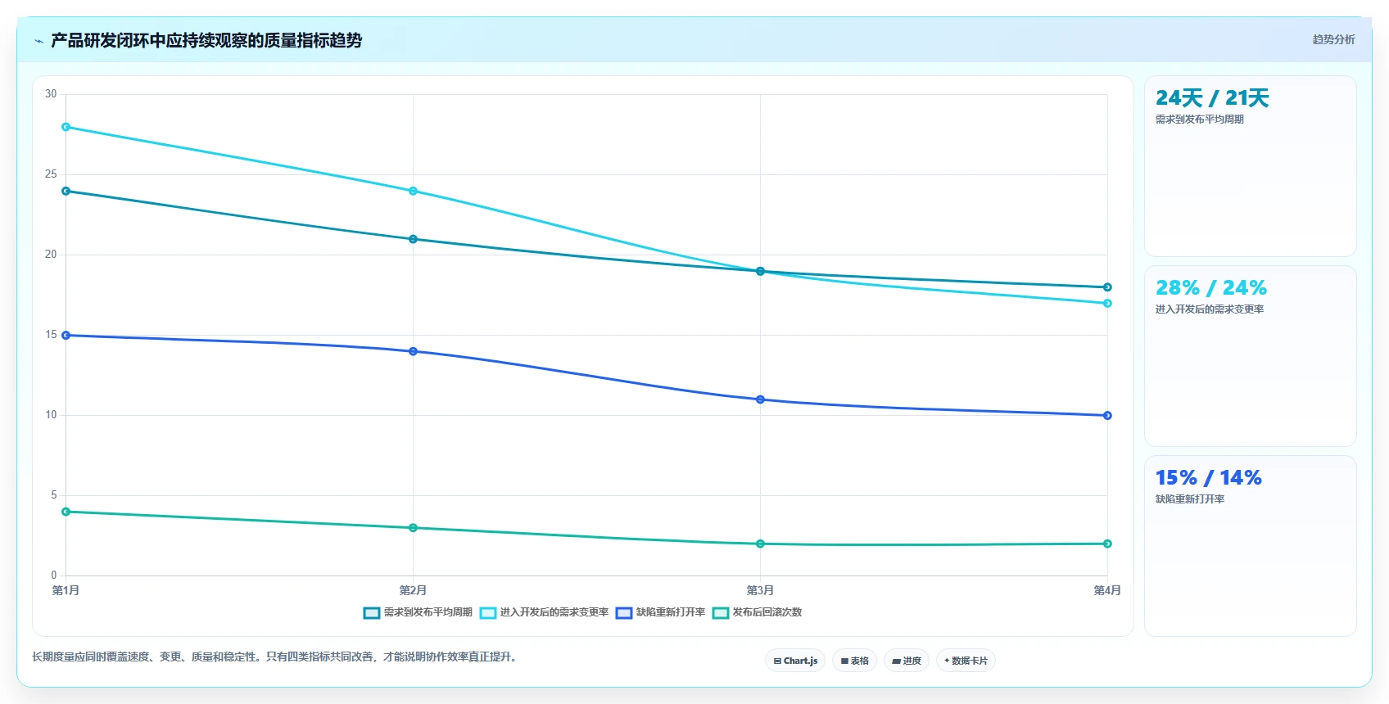Click the 第4月 point on the dark teal 周期 line
This screenshot has width=1389, height=704.
1107,287
